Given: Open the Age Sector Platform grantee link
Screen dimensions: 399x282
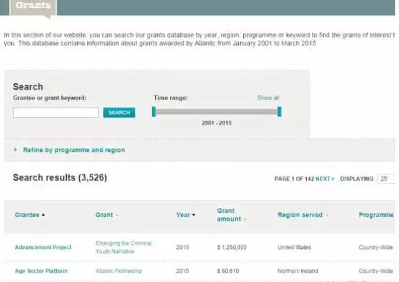Looking at the screenshot, I should pos(41,271).
